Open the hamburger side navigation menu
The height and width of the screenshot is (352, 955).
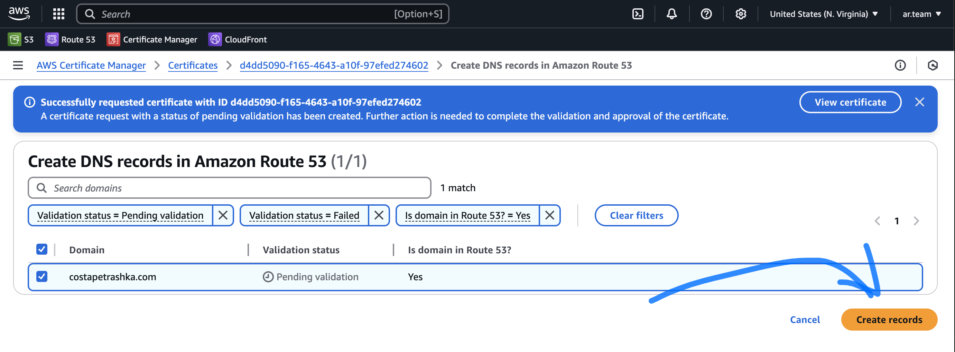tap(18, 66)
